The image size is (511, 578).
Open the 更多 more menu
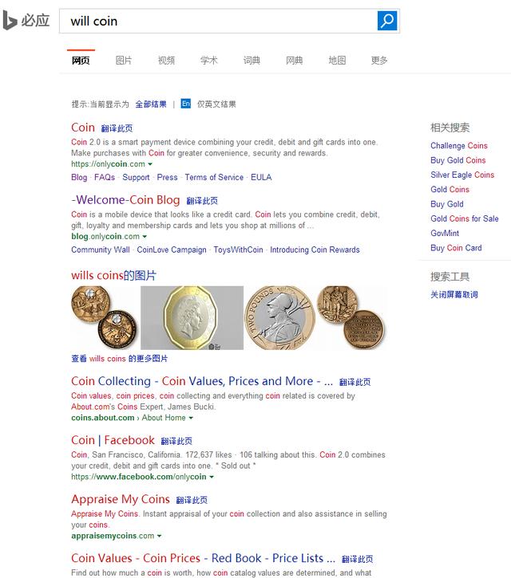pyautogui.click(x=379, y=60)
